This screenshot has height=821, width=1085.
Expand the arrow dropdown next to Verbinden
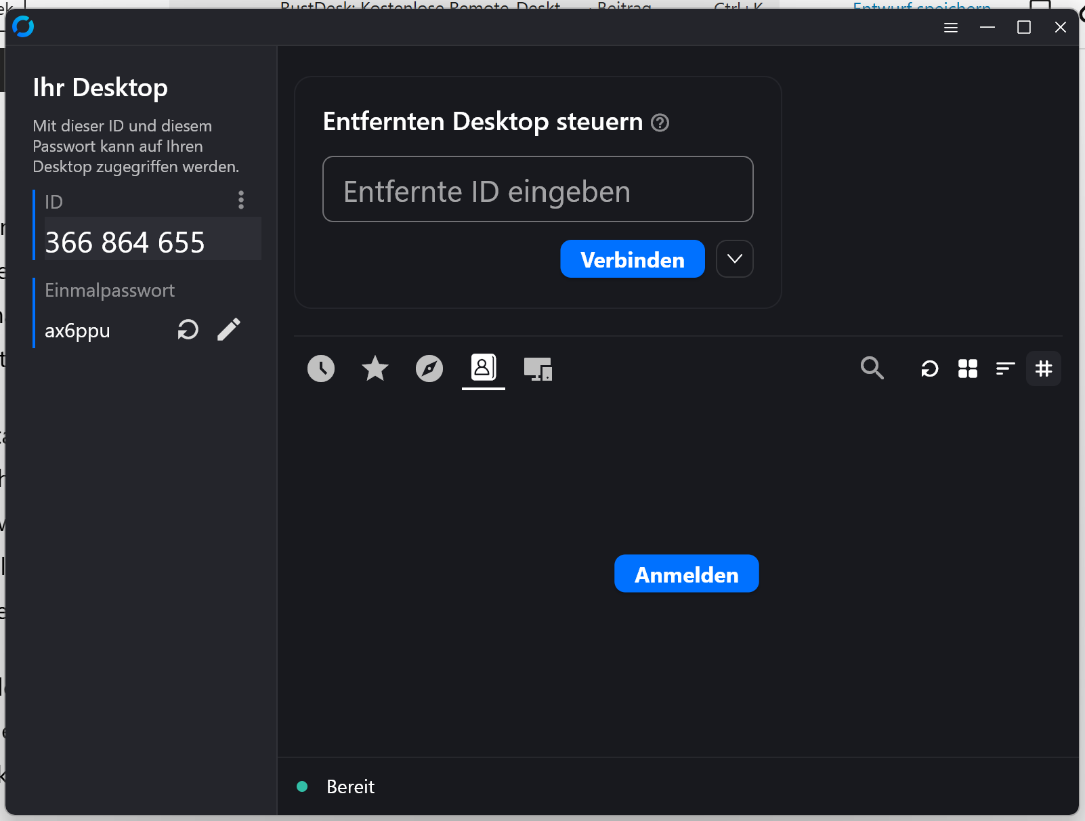[735, 259]
